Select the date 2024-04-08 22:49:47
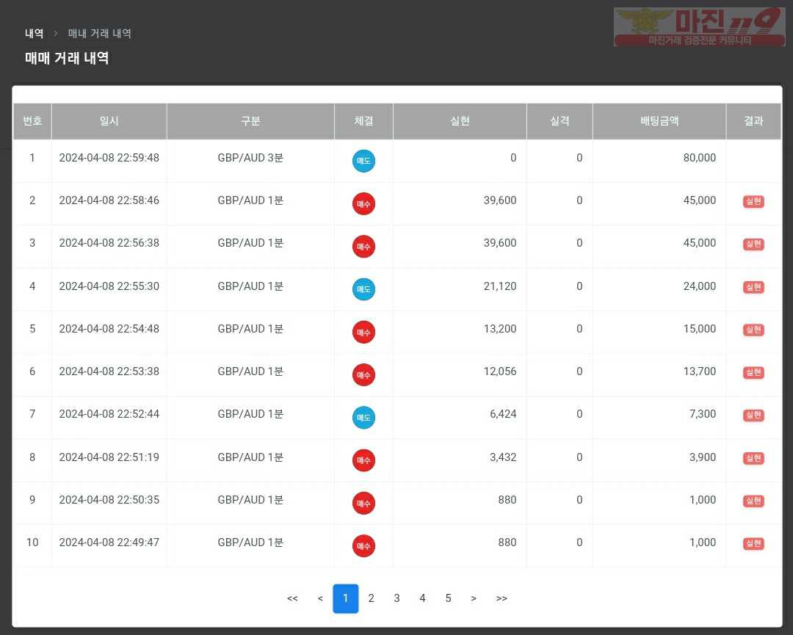Screen dimensions: 793x635 coord(109,543)
